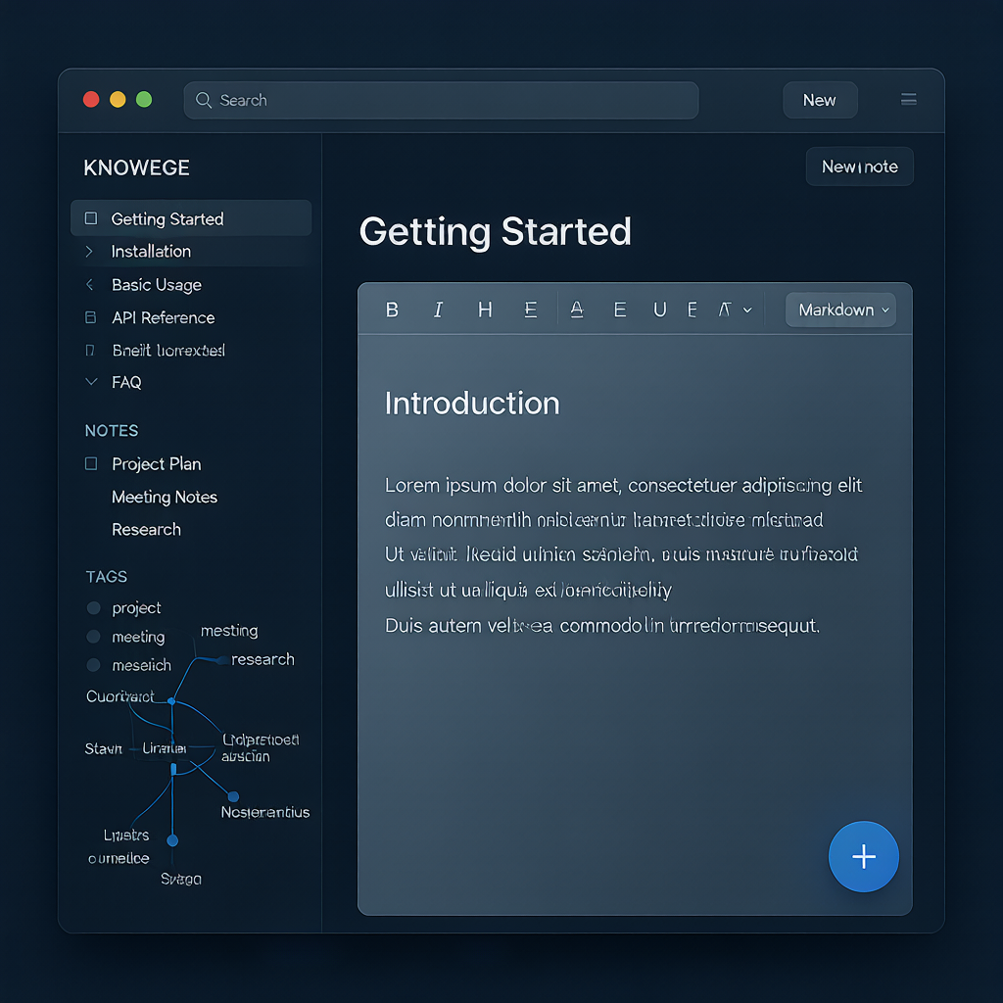
Task: Click the blue plus floating button
Action: coord(864,856)
